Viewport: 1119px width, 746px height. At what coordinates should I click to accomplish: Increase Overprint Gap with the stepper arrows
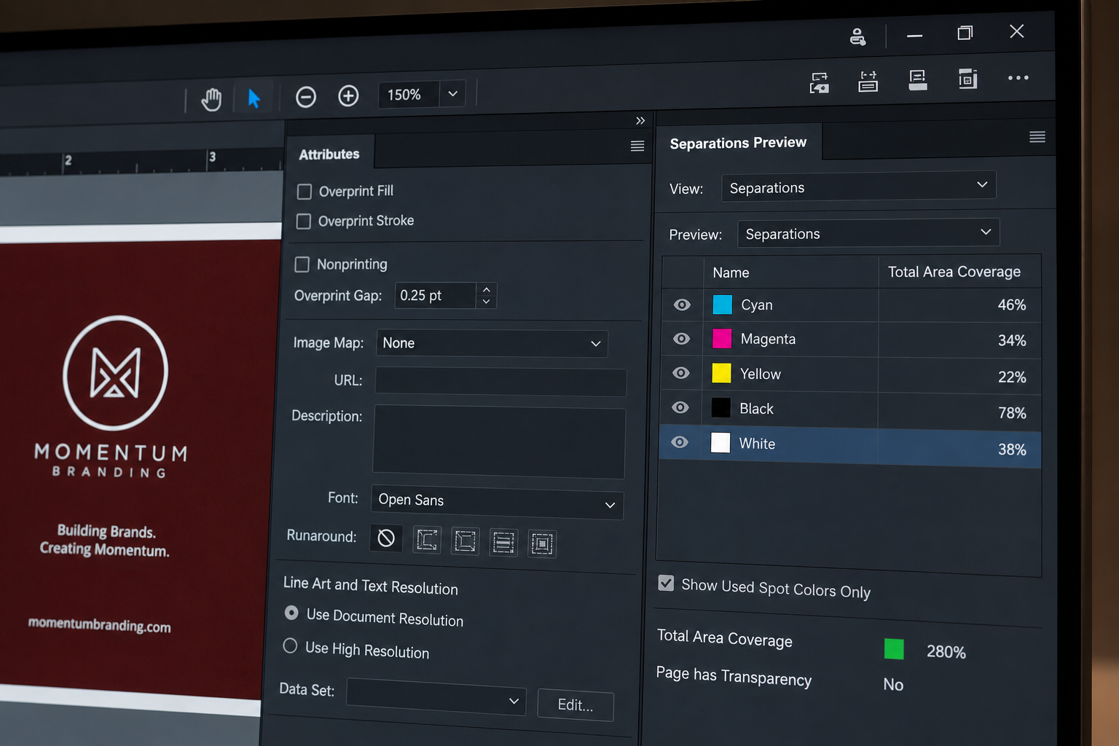coord(487,290)
